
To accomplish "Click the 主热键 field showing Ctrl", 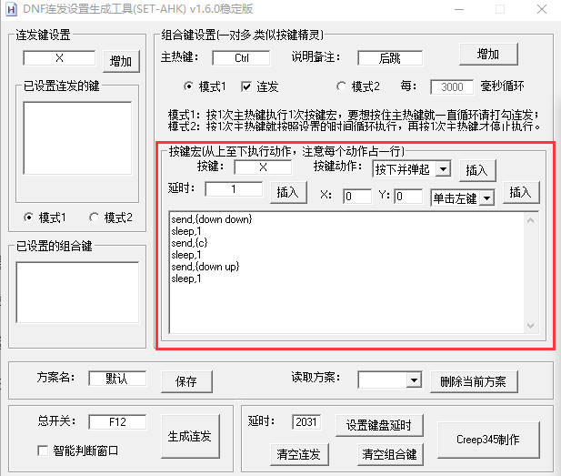I will tap(241, 57).
